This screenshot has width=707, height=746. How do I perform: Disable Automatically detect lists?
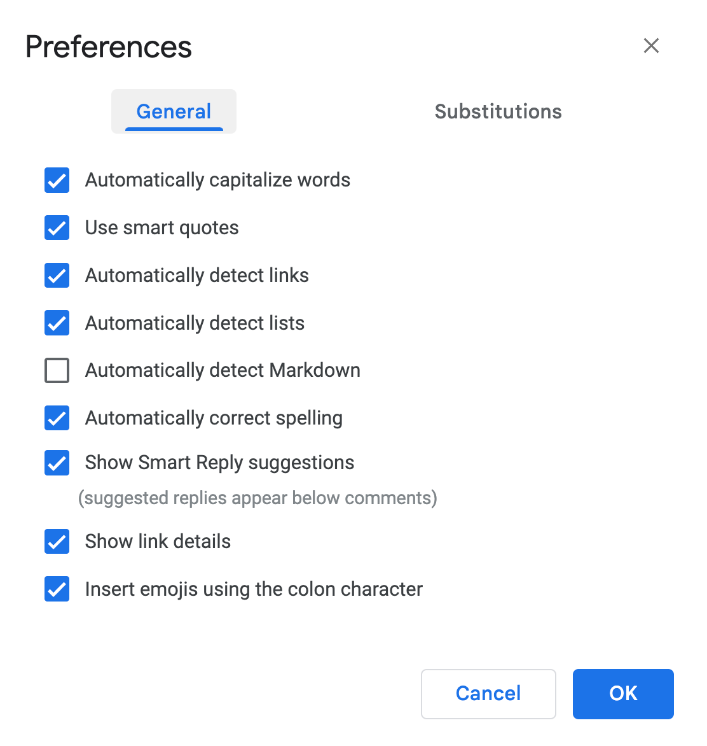(57, 323)
